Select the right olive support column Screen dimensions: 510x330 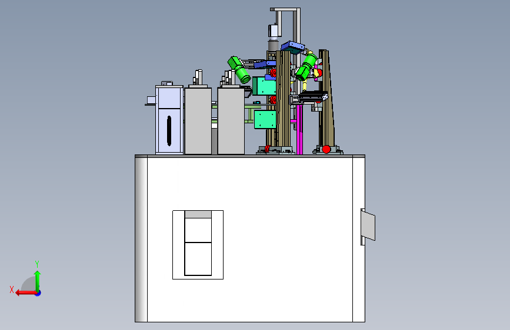pyautogui.click(x=326, y=97)
